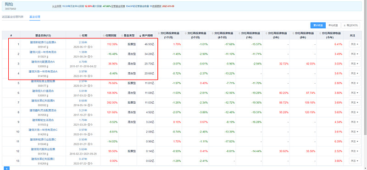Click the sort arrows beside 任期 header

tap(80, 36)
